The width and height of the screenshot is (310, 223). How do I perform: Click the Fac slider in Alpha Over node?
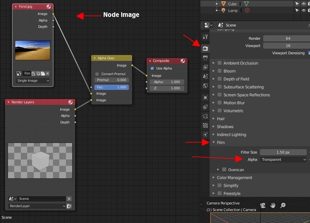[x=112, y=87]
